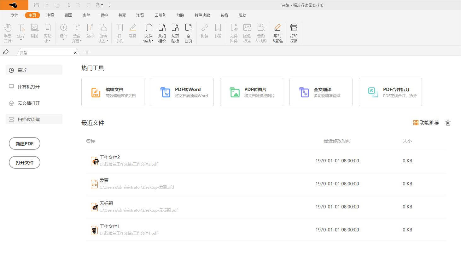The width and height of the screenshot is (461, 256).
Task: Click the 打开文件 button
Action: pyautogui.click(x=25, y=162)
